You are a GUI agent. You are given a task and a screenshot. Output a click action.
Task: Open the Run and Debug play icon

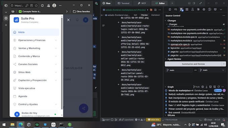(210, 9)
